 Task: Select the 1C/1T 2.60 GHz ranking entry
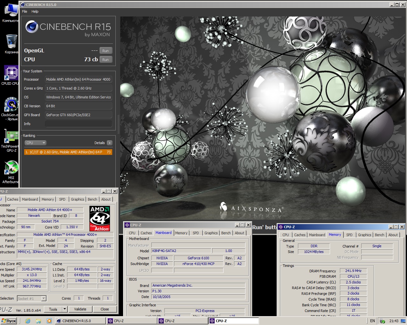point(68,152)
